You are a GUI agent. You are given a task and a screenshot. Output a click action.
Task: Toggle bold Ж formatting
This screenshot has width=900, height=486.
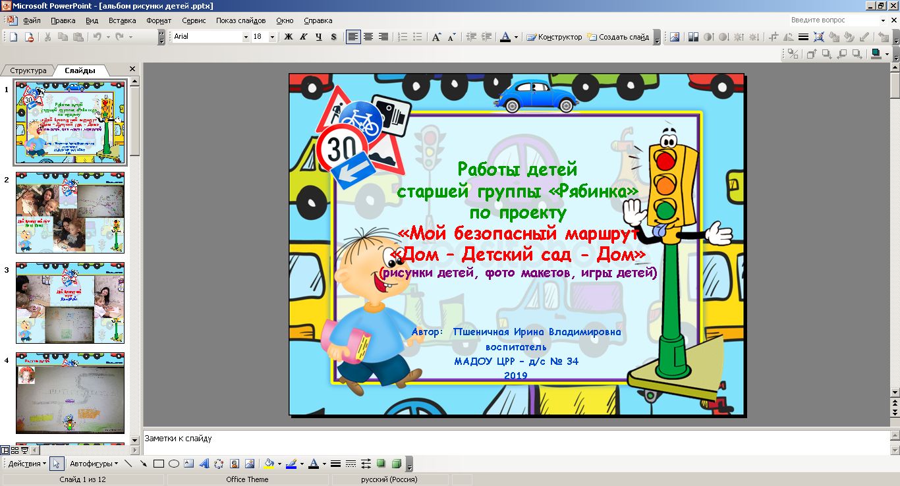coord(288,37)
